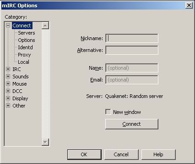The image size is (195, 164).
Task: Select Proxy in the category tree
Action: (24, 55)
